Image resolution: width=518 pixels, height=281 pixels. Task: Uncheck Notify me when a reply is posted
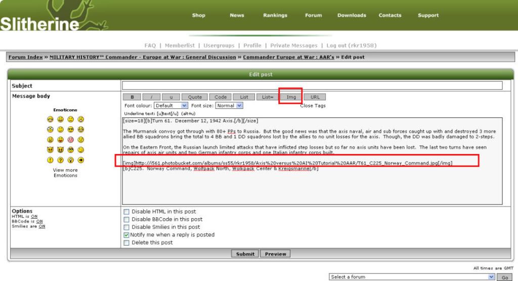[126, 235]
